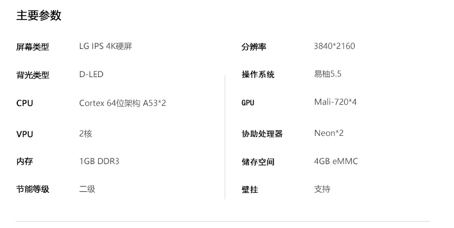This screenshot has width=454, height=228.
Task: Click the 主要参数 heading
Action: (39, 16)
